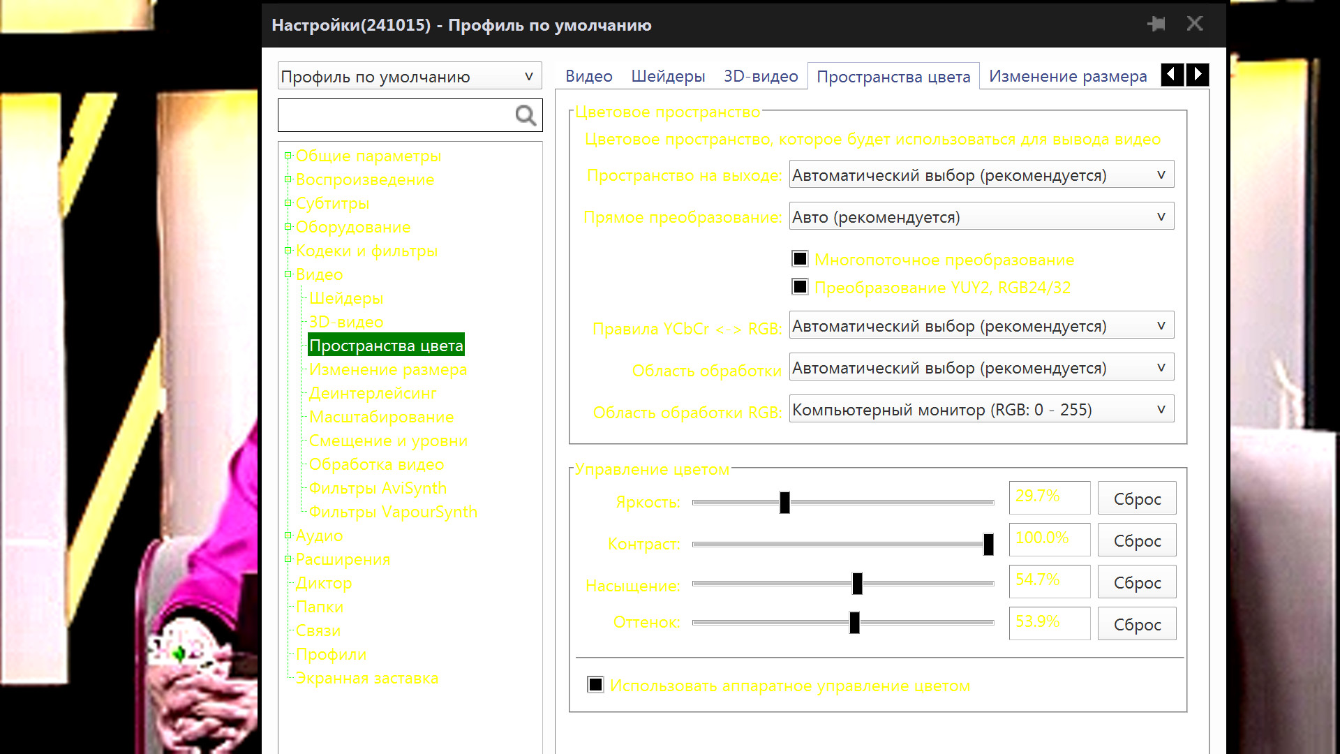Open Пространство на выходе dropdown
Screen dimensions: 1340x754
[x=981, y=175]
